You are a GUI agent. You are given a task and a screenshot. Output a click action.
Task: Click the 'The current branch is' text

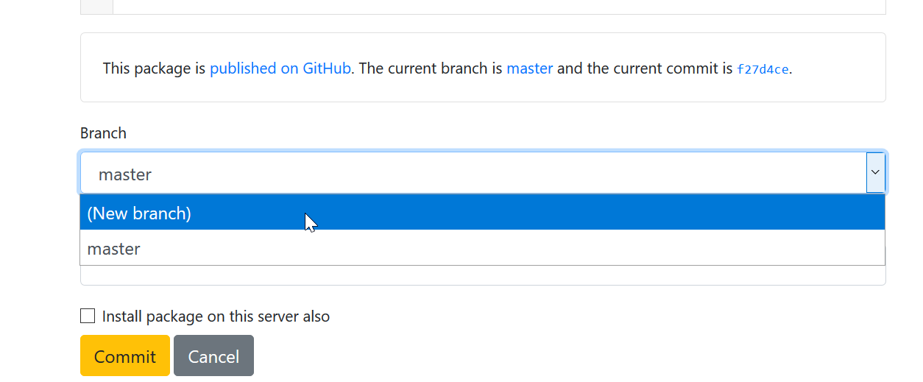(x=431, y=68)
